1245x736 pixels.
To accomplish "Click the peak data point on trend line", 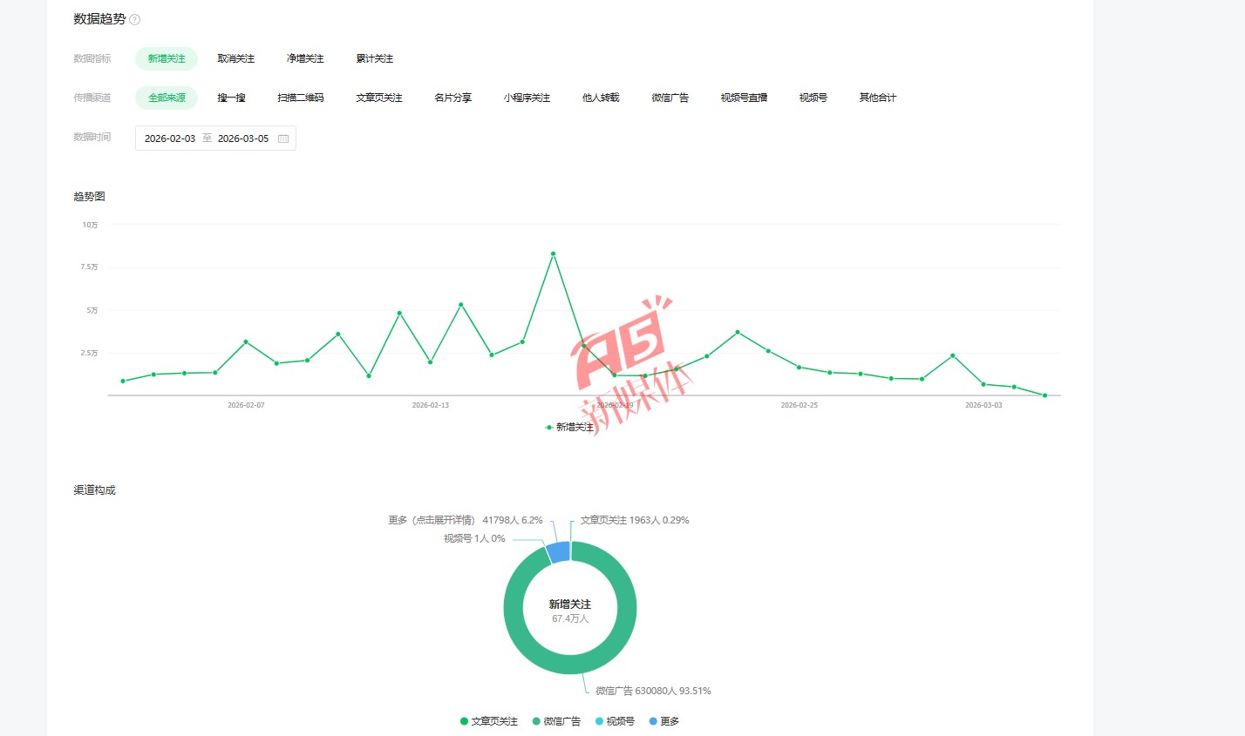I will tap(553, 253).
